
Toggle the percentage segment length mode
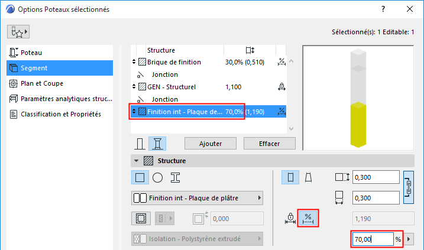(308, 218)
